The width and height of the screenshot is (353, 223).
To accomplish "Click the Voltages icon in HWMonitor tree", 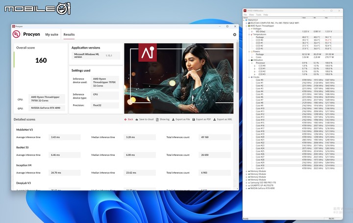I will (x=252, y=28).
